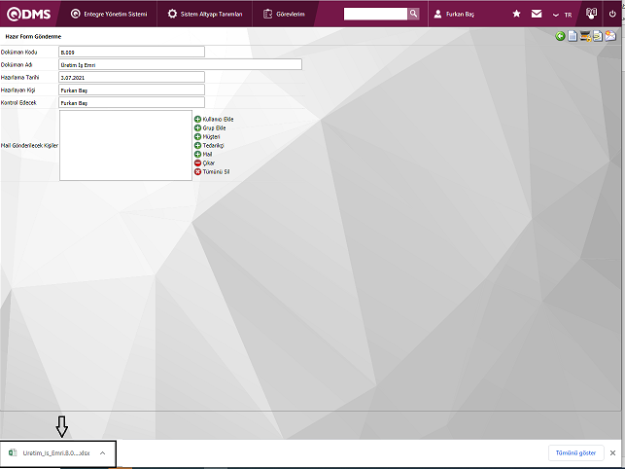Click the Mail Gönderilecek Kişiler label
The image size is (625, 469).
pos(29,145)
